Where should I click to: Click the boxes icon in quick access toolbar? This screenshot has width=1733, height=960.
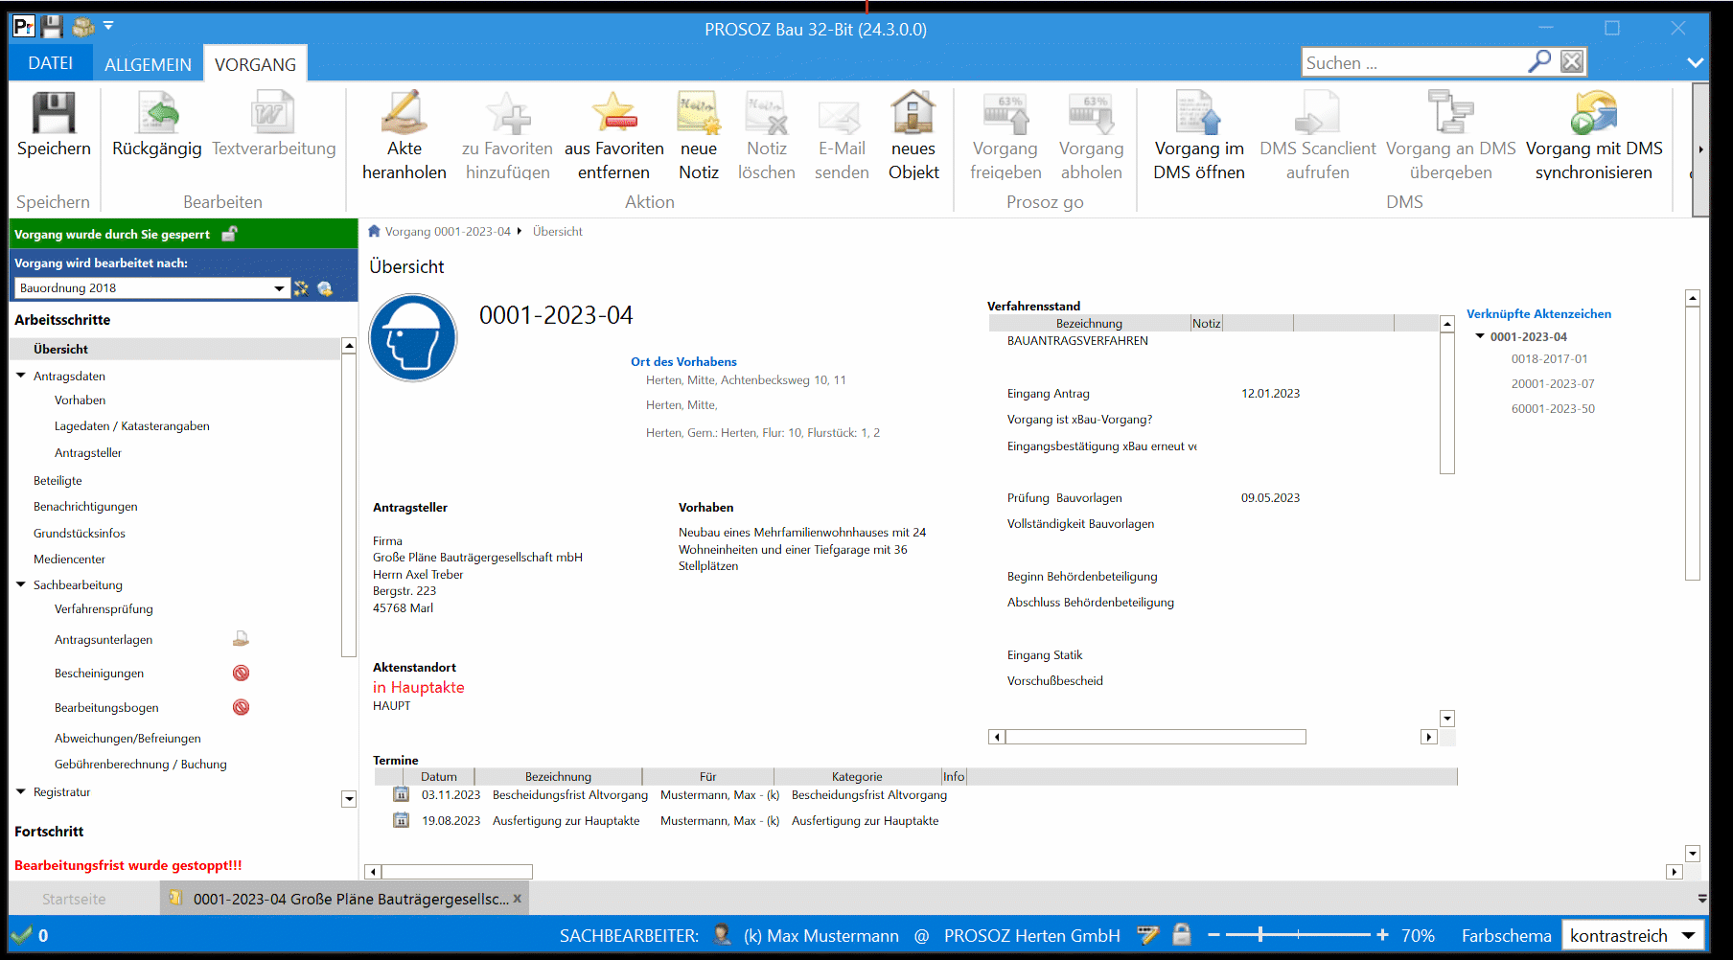(x=84, y=27)
